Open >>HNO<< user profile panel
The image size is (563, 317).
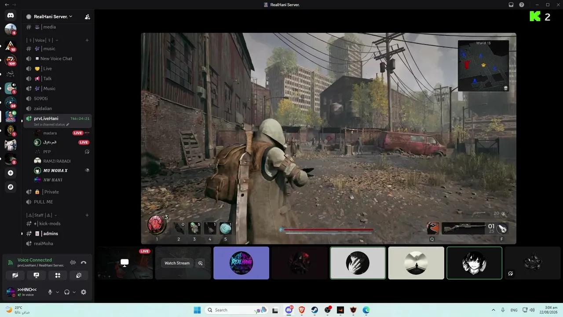click(24, 292)
